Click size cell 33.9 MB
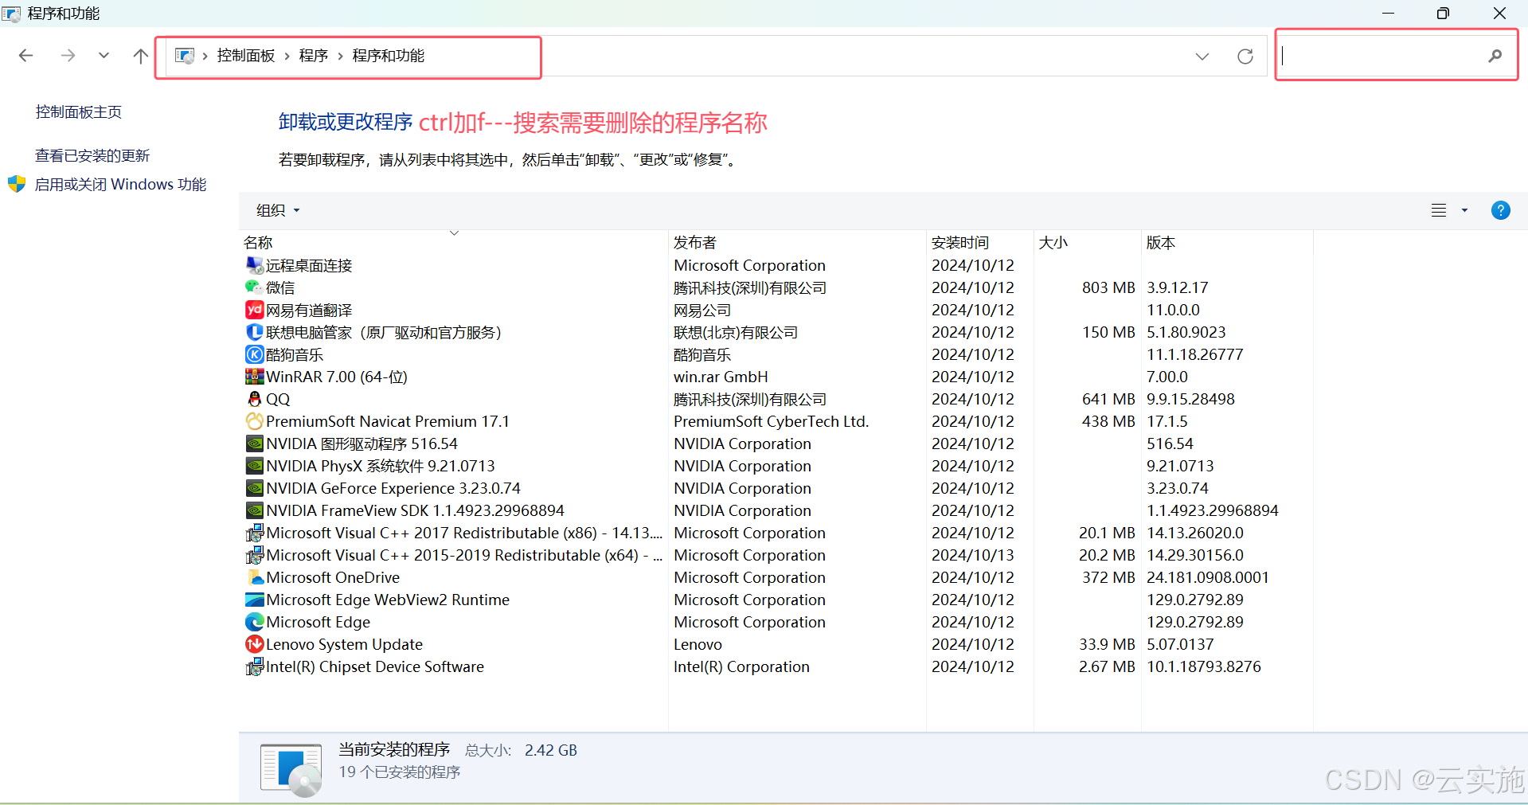 click(1107, 644)
